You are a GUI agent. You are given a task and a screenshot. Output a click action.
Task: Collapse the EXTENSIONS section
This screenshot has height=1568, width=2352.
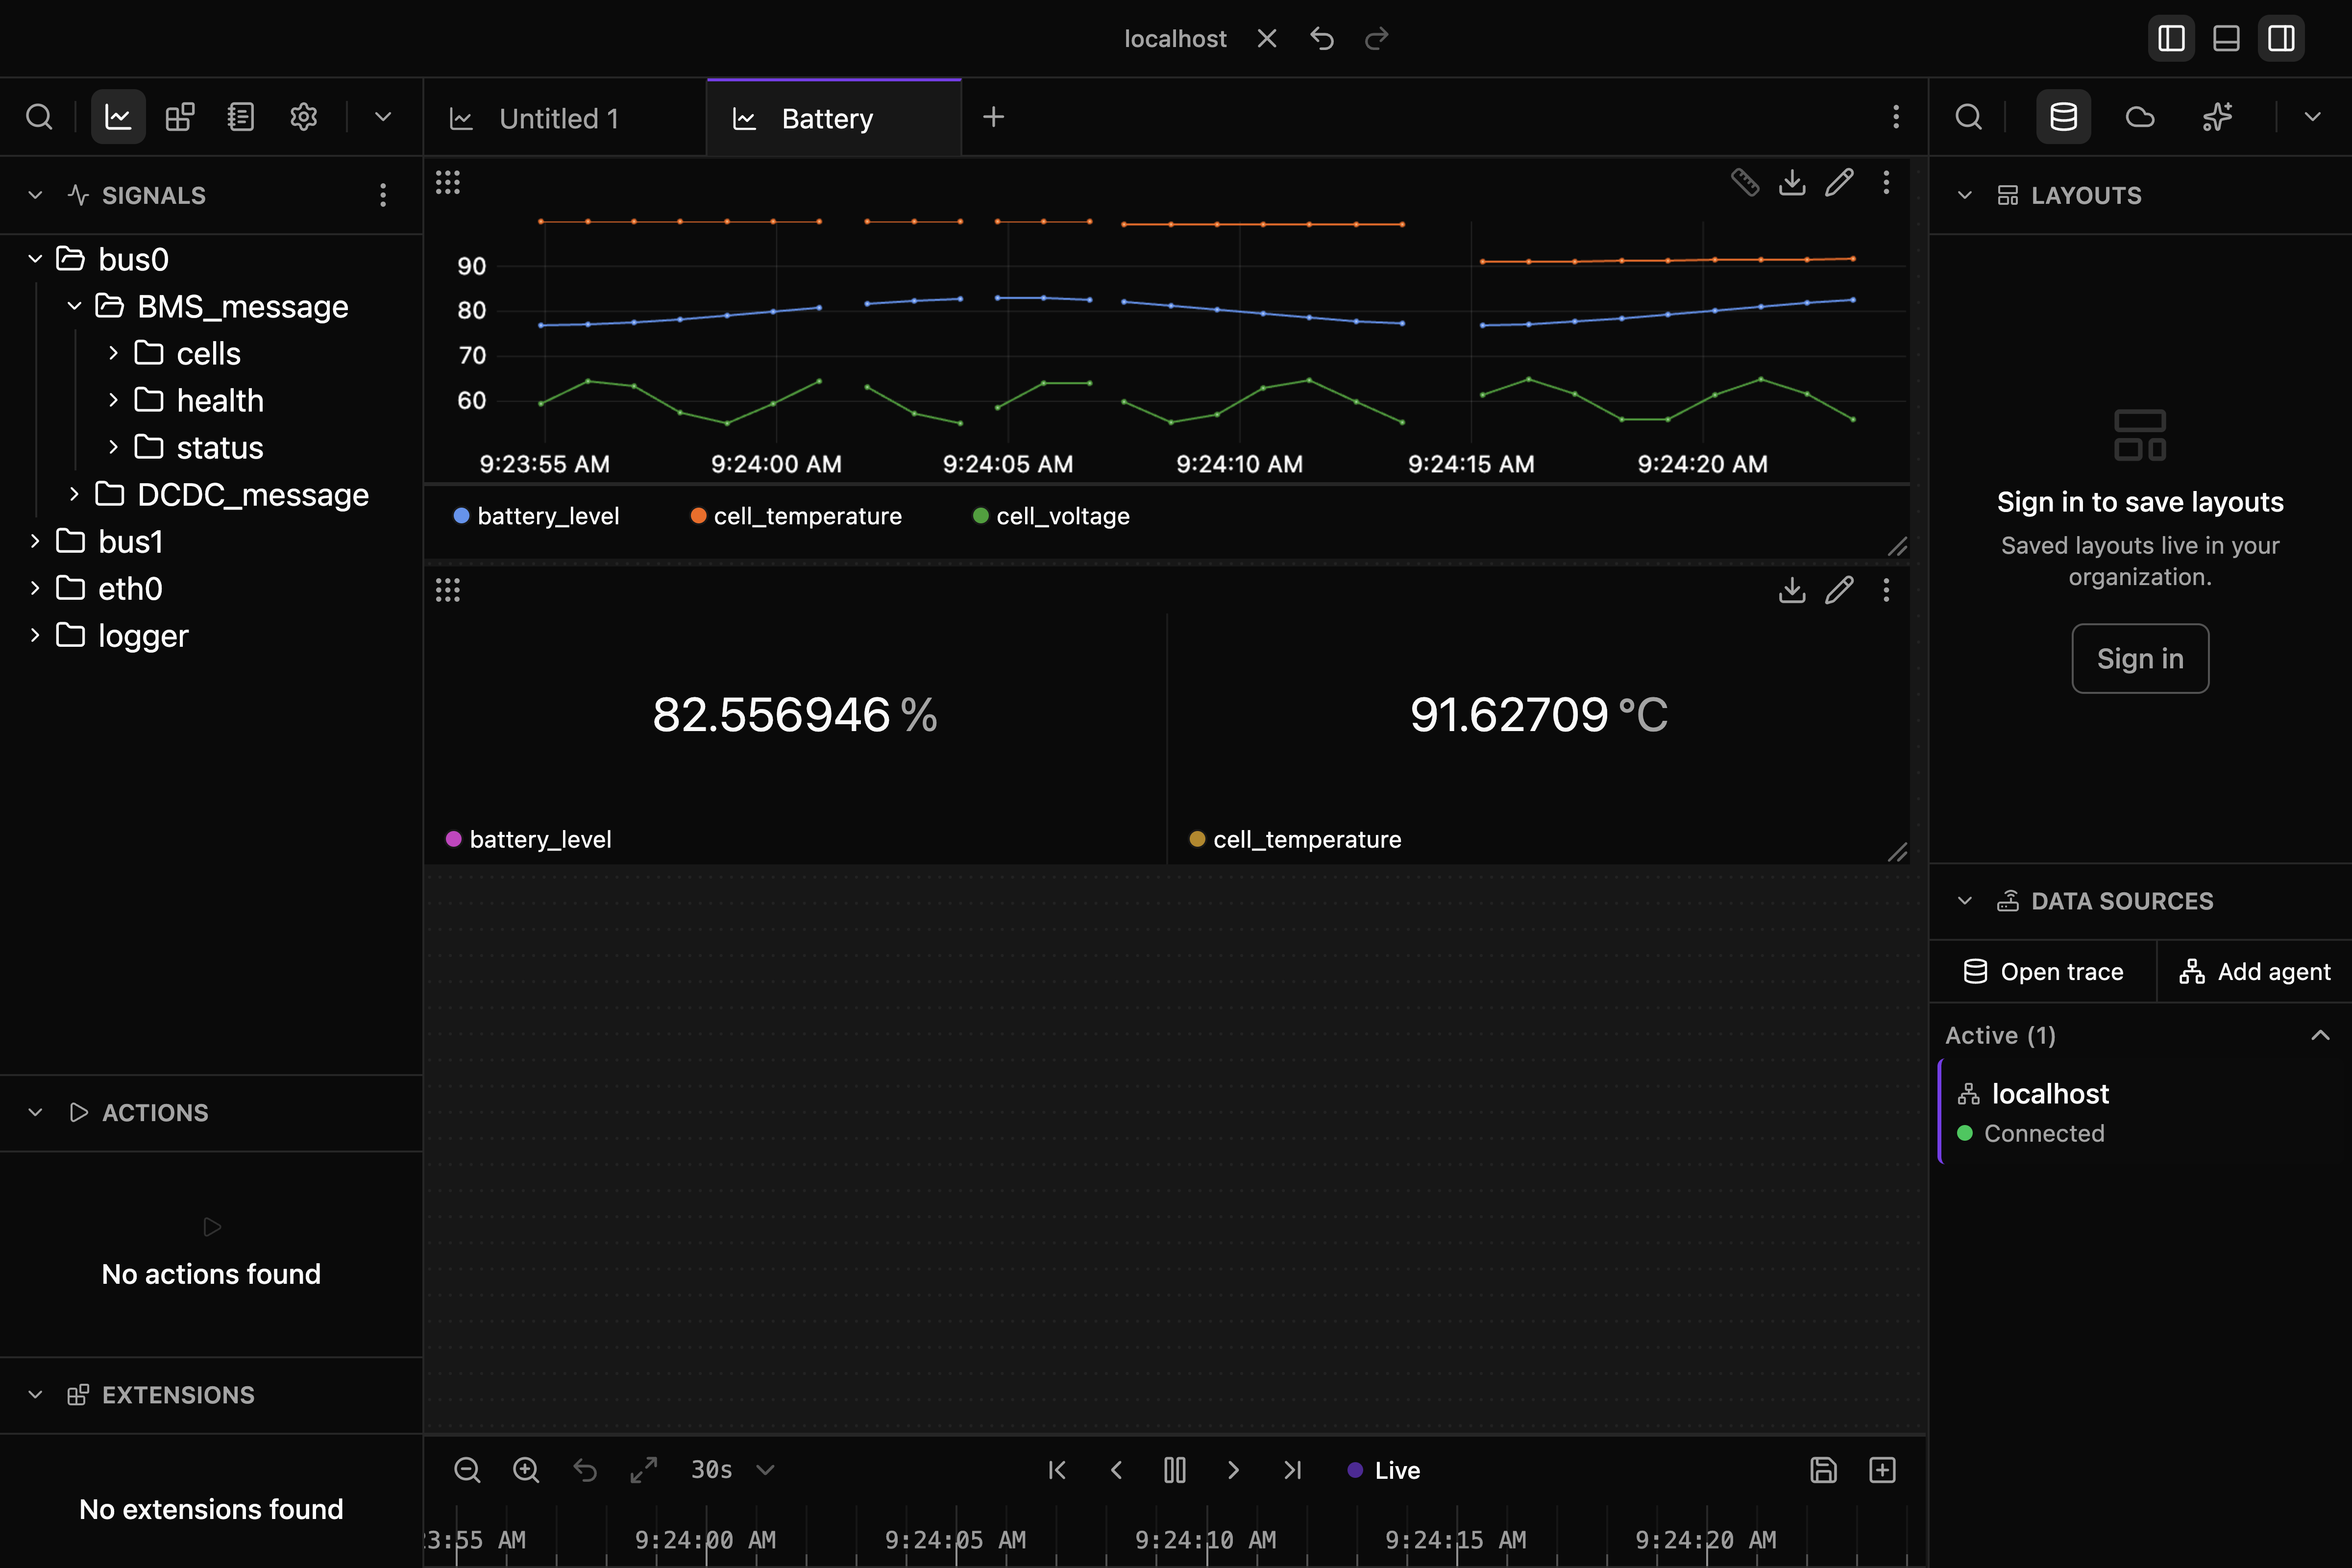click(x=36, y=1395)
